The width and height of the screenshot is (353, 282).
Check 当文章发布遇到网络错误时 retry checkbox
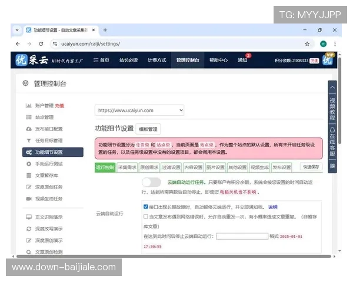(146, 216)
